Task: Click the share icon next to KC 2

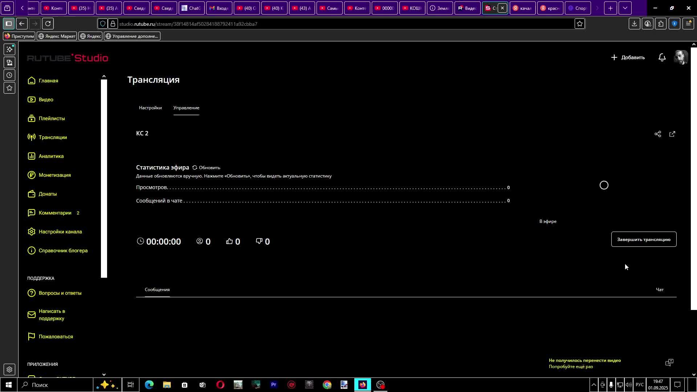Action: (x=657, y=134)
